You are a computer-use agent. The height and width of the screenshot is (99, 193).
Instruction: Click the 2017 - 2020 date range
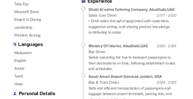167,15
